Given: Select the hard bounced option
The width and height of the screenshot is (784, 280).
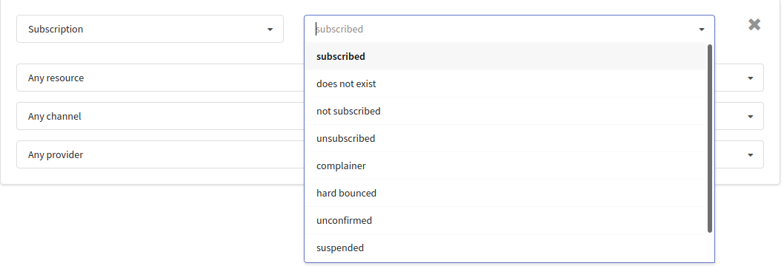Looking at the screenshot, I should click(505, 194).
